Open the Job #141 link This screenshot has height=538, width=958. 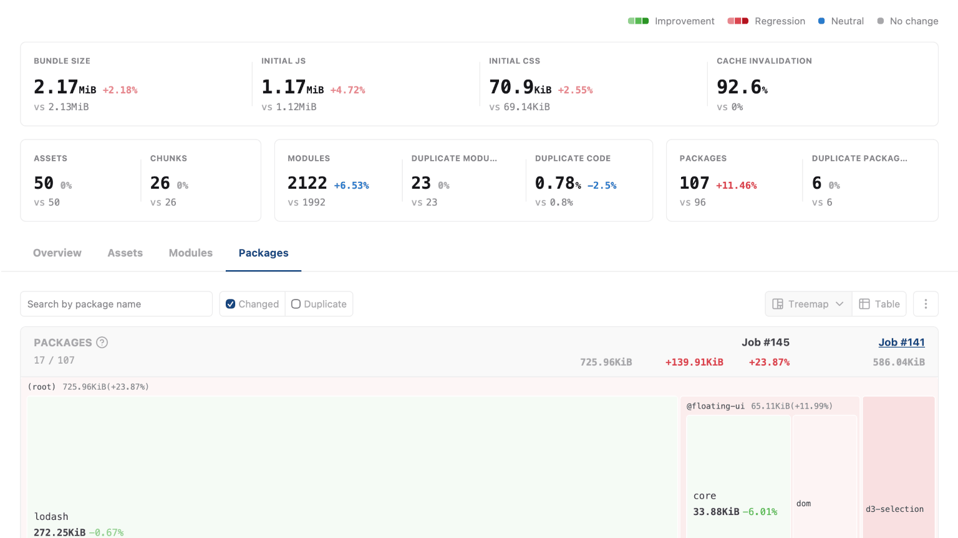(x=901, y=342)
